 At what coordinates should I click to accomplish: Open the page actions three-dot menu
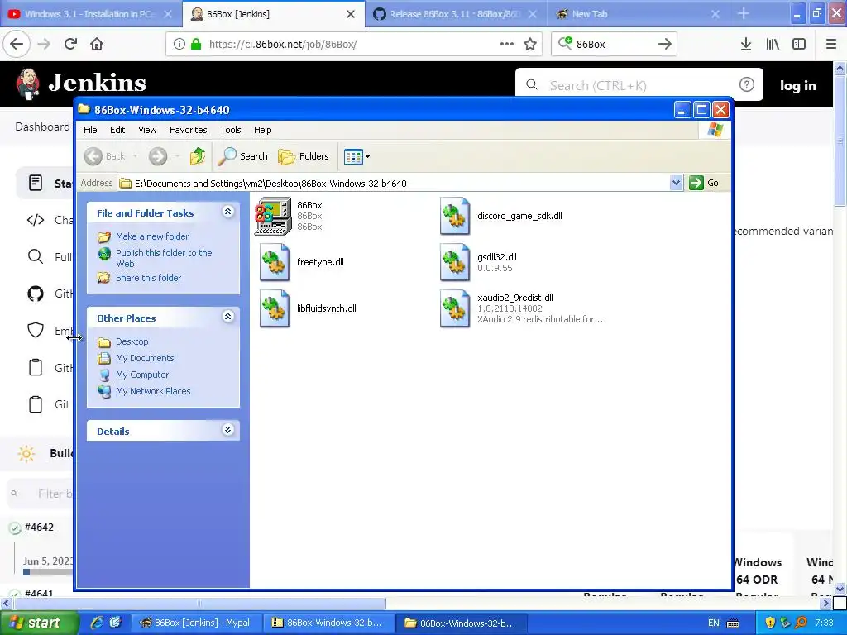coord(507,44)
